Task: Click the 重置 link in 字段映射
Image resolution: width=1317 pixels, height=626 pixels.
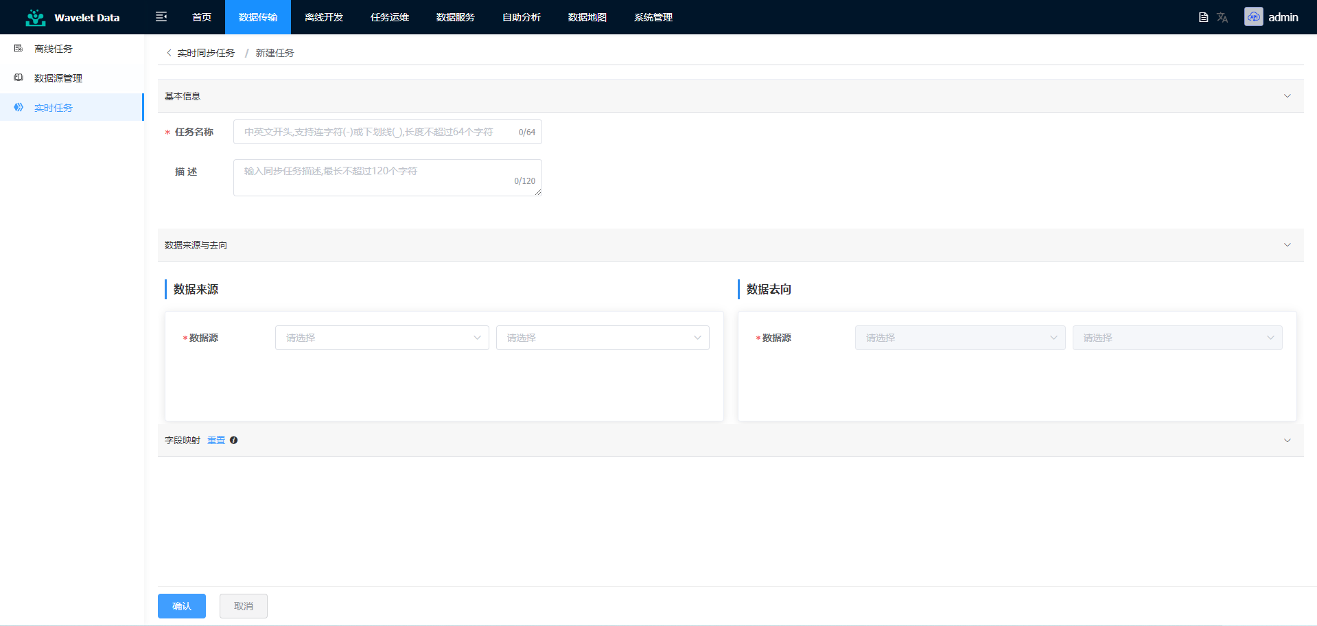Action: (216, 440)
